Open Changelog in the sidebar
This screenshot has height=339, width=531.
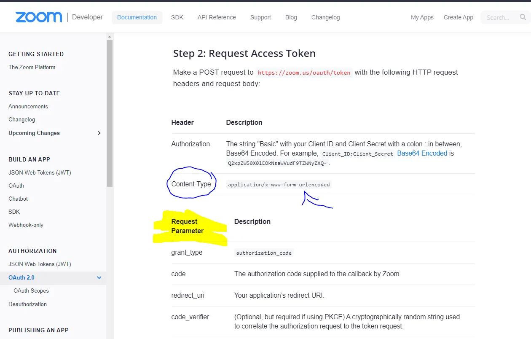22,119
